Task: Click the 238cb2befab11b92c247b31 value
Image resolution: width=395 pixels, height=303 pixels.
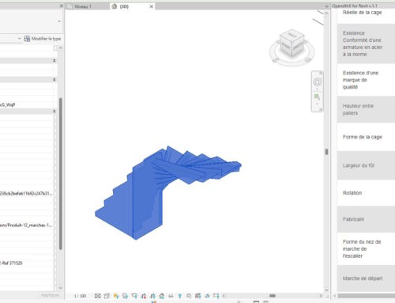Action: [26, 193]
